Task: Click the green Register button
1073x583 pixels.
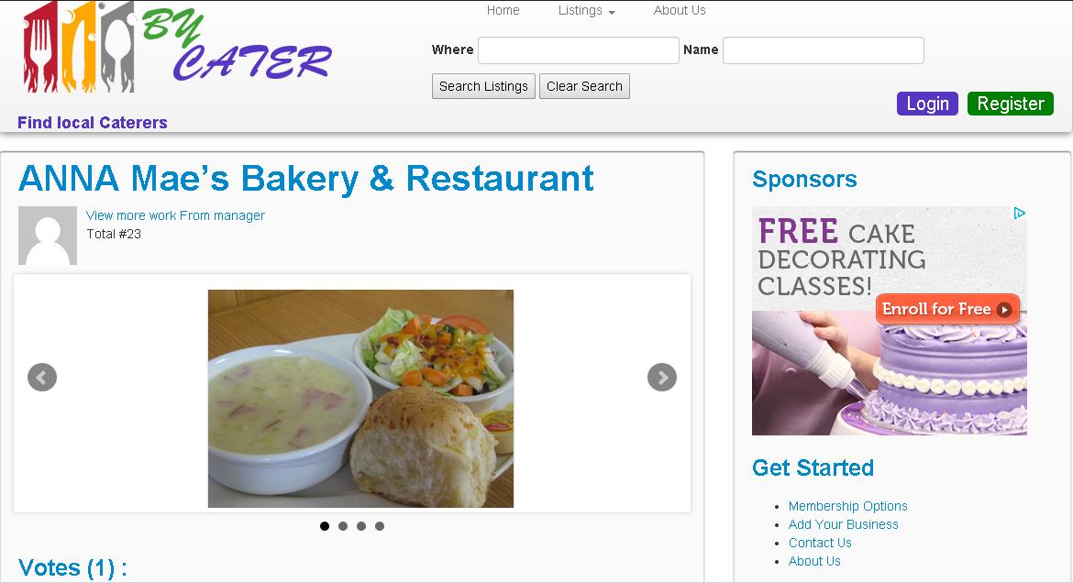Action: coord(1010,104)
